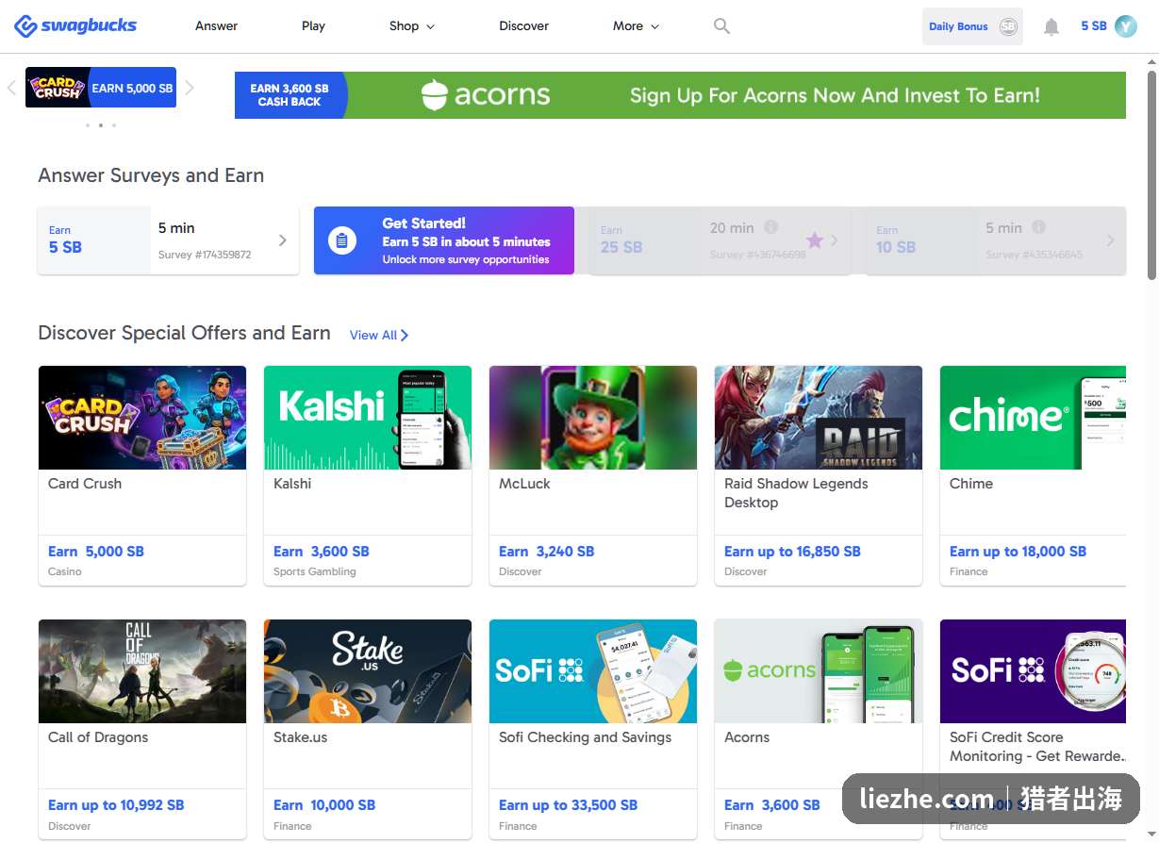Click chevron on Survey #174359872 card
The height and width of the screenshot is (843, 1159).
click(282, 240)
